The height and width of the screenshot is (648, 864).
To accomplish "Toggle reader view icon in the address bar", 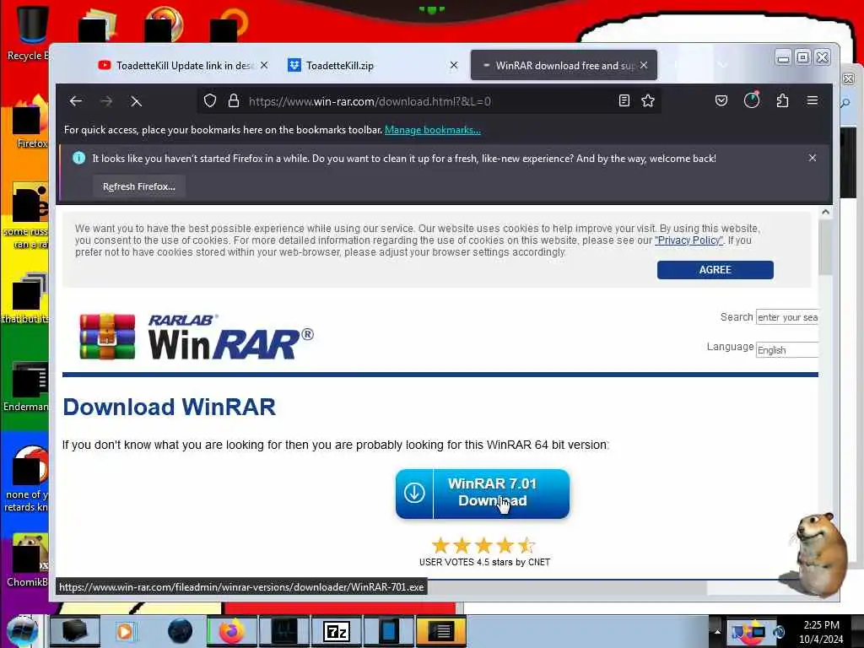I will point(624,101).
